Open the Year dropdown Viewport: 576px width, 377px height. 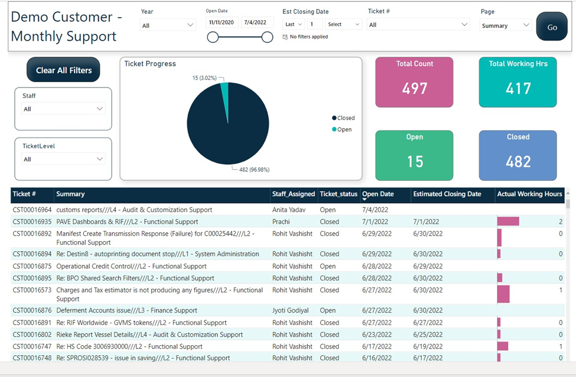pyautogui.click(x=168, y=25)
